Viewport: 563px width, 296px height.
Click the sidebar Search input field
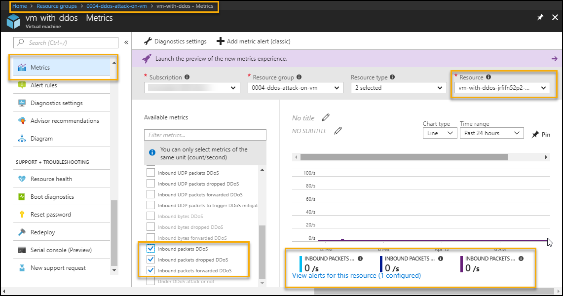coord(66,42)
